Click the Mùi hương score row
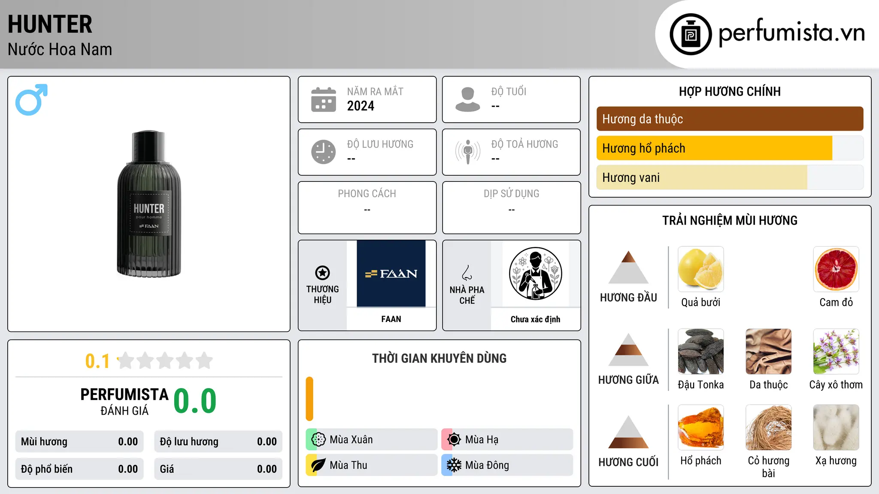This screenshot has height=494, width=879. [79, 442]
